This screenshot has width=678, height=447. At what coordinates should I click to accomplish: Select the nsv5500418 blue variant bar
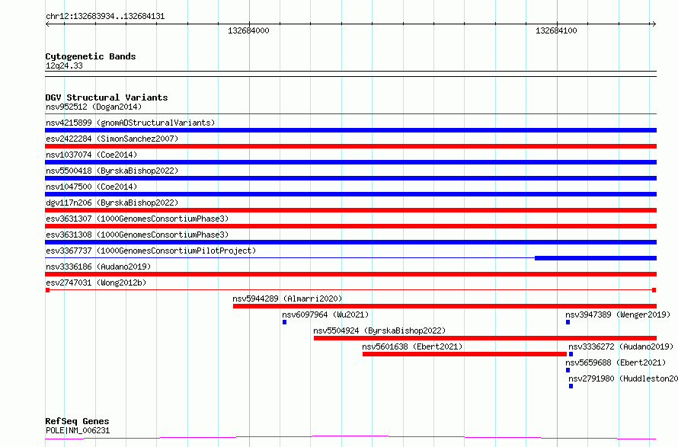point(350,178)
